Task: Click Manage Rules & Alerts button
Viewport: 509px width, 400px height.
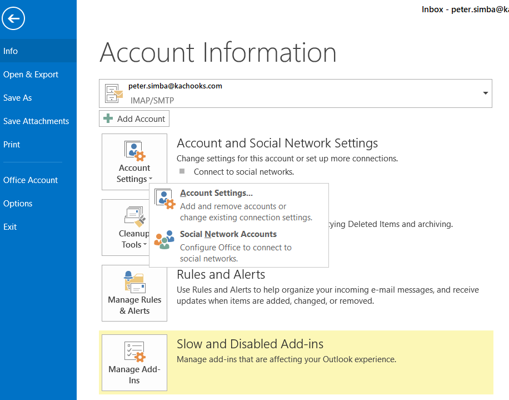Action: [x=134, y=293]
